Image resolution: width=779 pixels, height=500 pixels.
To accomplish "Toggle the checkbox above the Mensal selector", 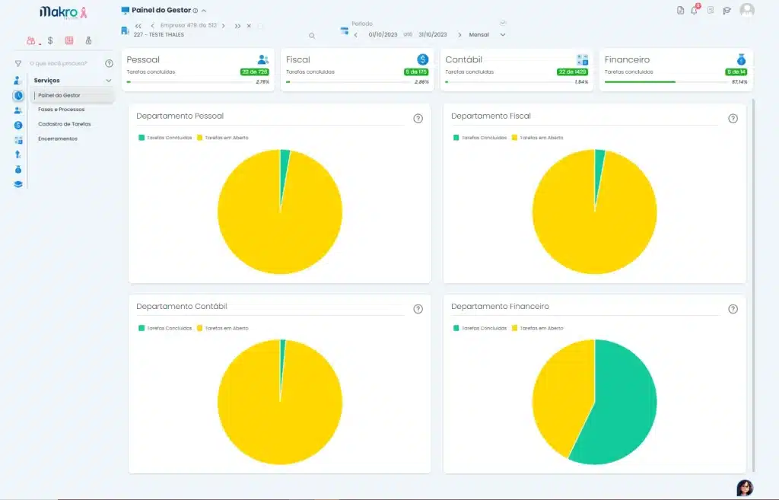I will pyautogui.click(x=503, y=23).
